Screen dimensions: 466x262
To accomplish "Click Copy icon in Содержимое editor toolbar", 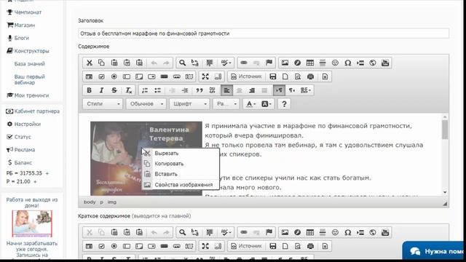I will coord(101,63).
